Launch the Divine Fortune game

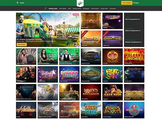48,92
